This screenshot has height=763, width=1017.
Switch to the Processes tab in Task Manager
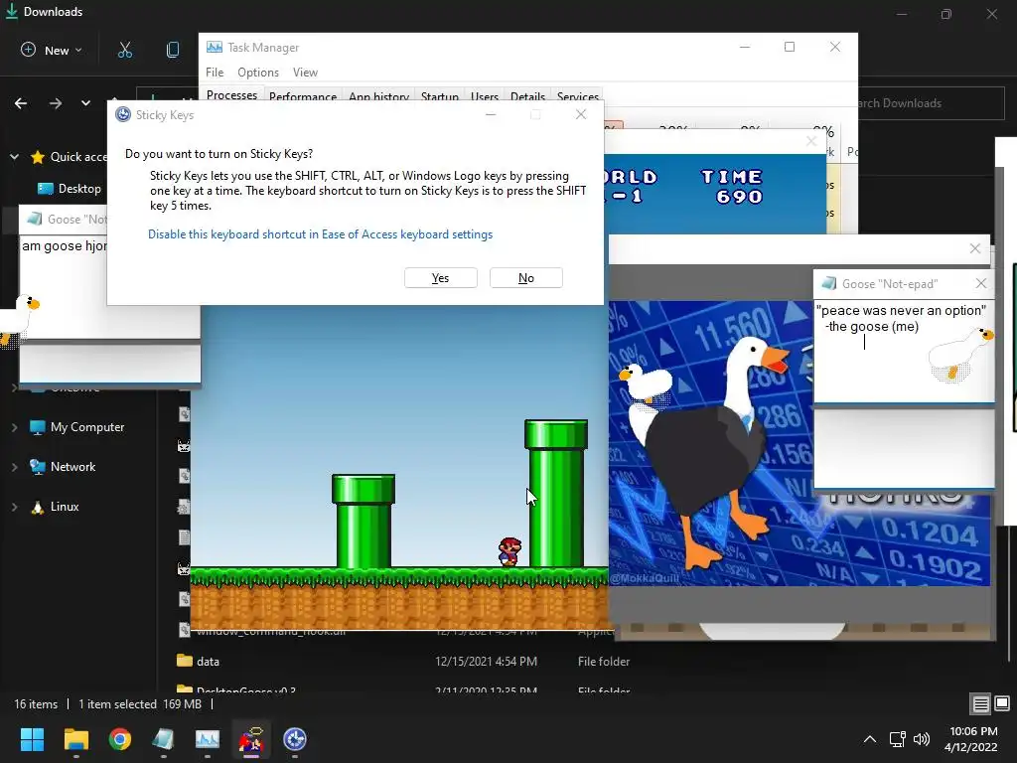[x=231, y=94]
